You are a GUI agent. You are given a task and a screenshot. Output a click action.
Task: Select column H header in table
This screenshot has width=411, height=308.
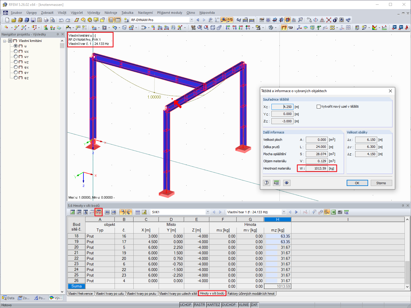pyautogui.click(x=278, y=219)
